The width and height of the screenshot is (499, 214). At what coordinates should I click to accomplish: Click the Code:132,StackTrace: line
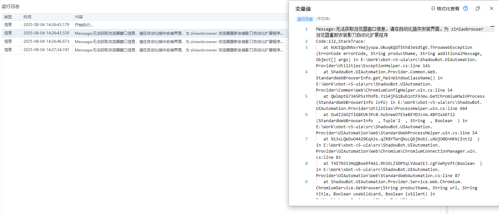[x=341, y=41]
